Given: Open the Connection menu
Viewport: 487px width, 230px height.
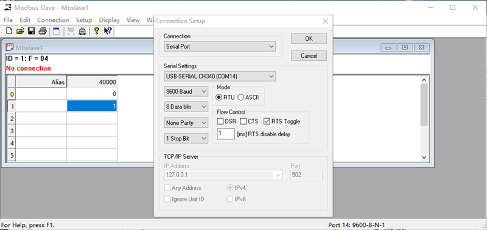Looking at the screenshot, I should tap(53, 20).
